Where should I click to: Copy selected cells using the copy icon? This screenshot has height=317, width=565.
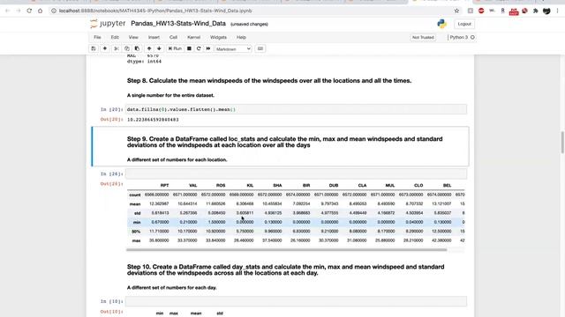pos(127,48)
